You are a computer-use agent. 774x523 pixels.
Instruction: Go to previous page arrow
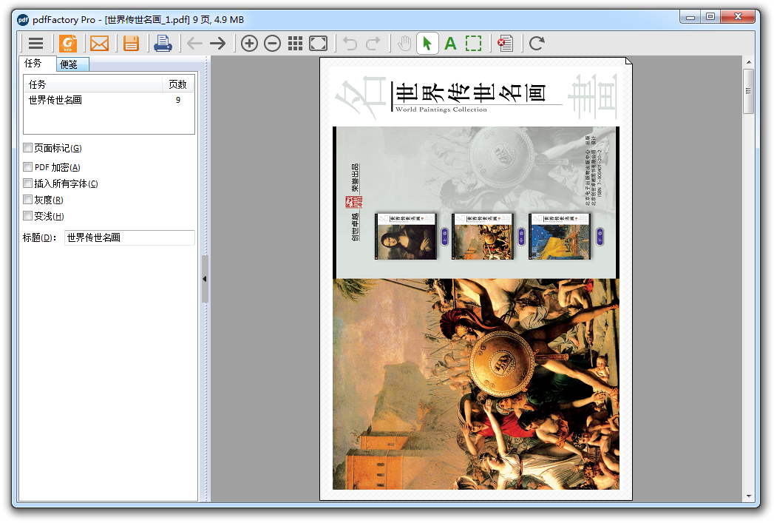coord(194,44)
